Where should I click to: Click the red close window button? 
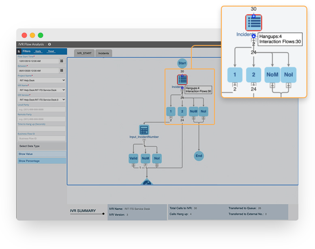24,35
